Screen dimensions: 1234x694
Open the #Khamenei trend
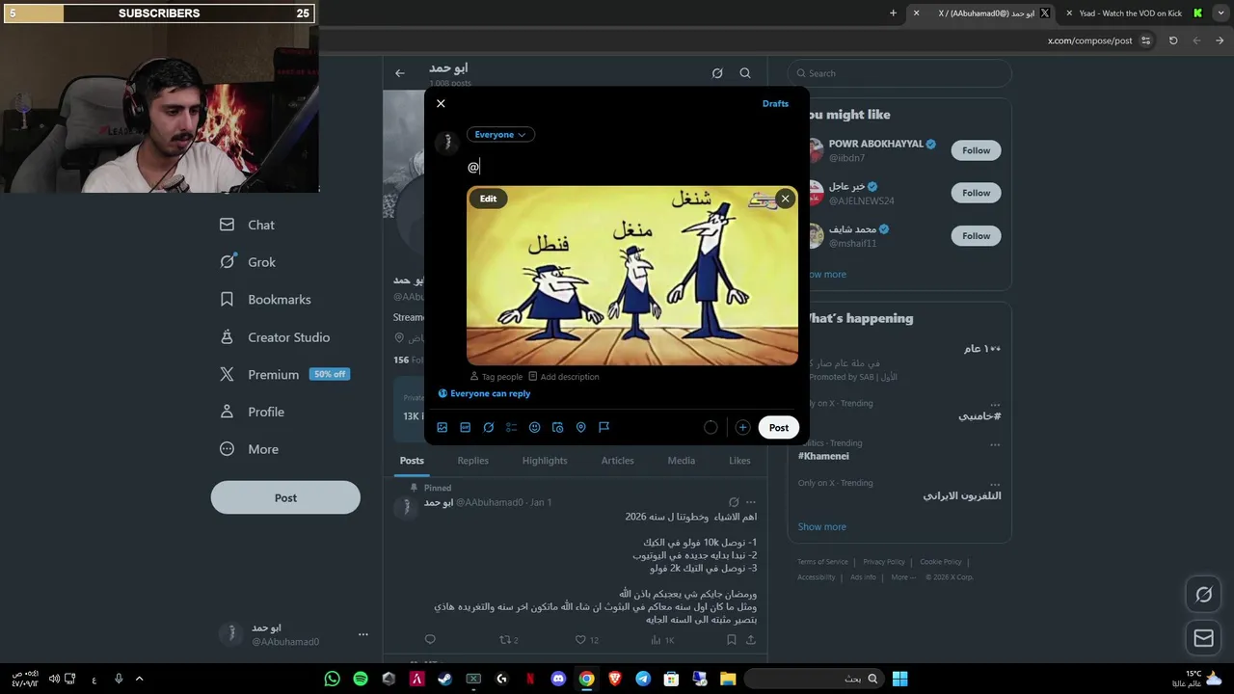coord(823,456)
